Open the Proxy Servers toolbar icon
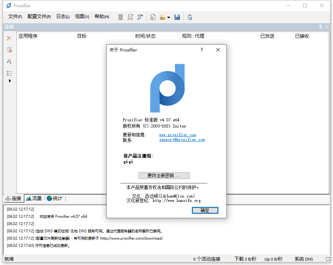 tap(120, 17)
